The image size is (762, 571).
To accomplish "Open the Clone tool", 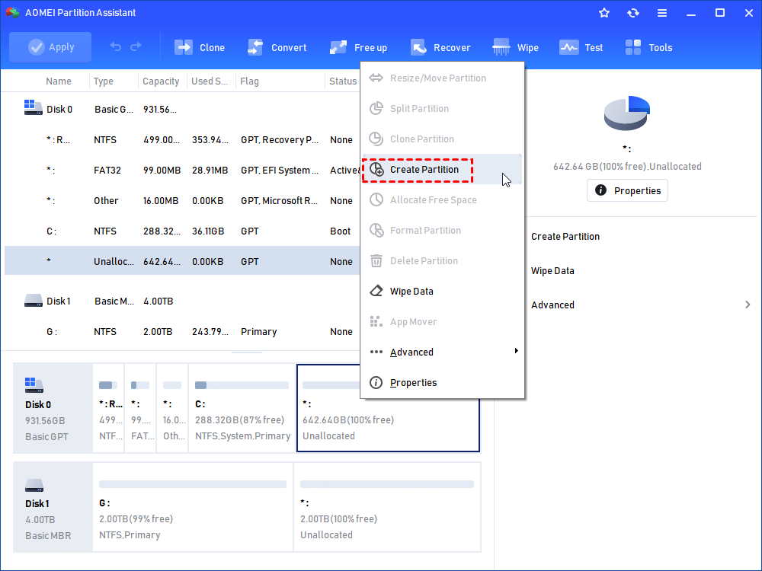I will coord(200,47).
